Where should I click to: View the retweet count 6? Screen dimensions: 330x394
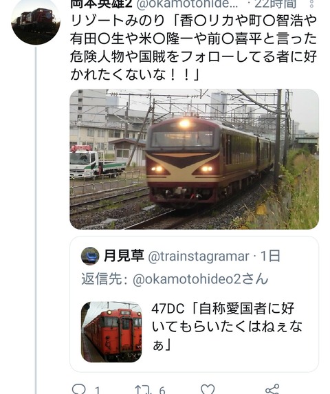tap(162, 390)
